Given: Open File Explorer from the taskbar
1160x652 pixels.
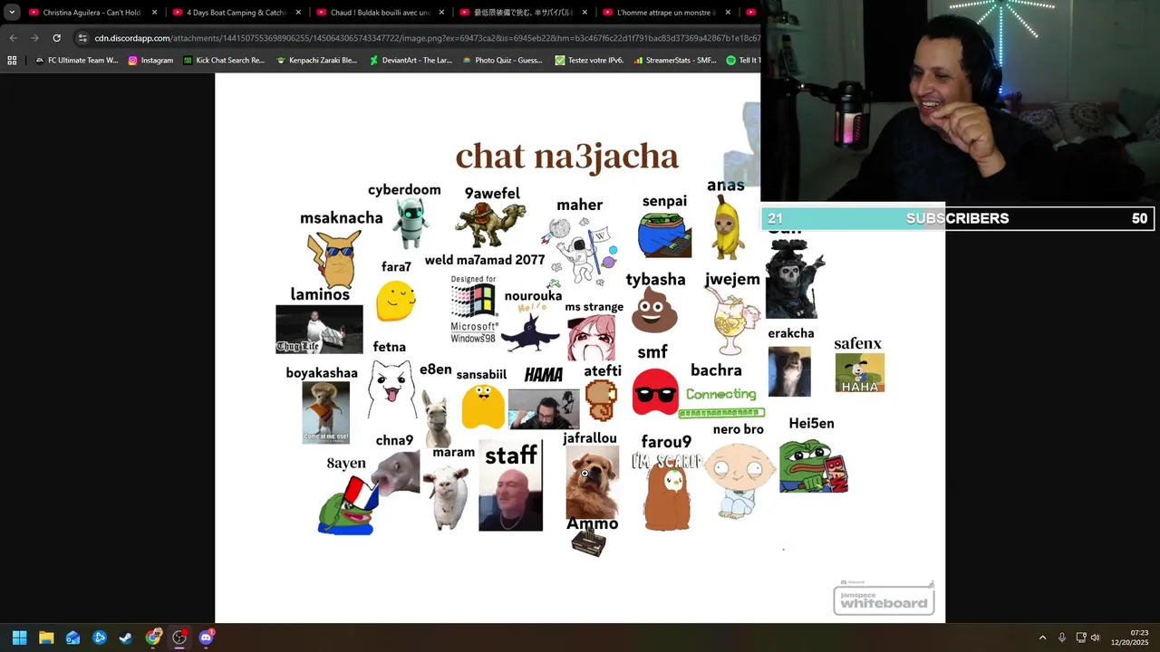Looking at the screenshot, I should tap(46, 638).
